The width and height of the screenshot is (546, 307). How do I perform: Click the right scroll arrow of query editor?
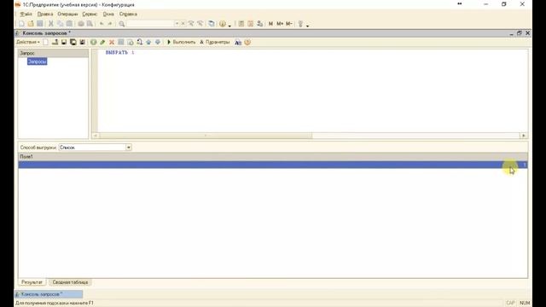click(523, 136)
